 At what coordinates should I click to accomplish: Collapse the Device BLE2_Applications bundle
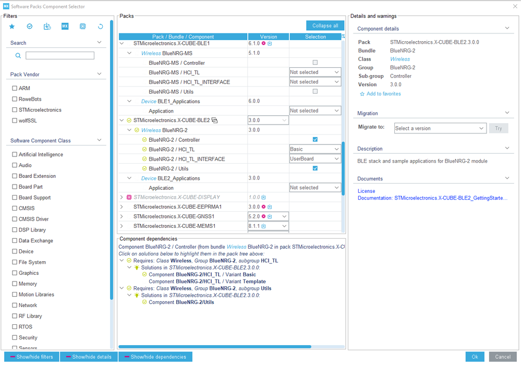pos(129,178)
